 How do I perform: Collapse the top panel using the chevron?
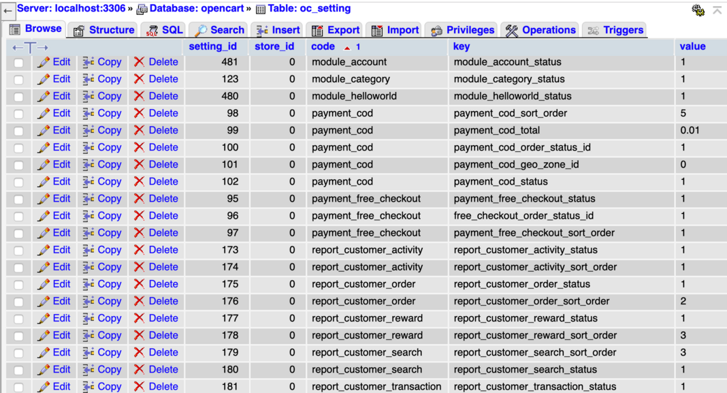tap(716, 10)
